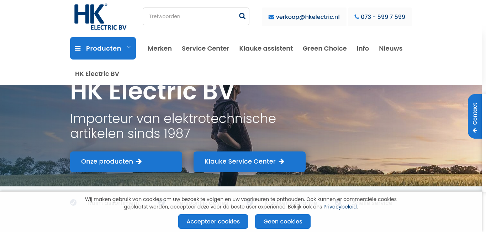This screenshot has height=232, width=486.
Task: Decline cookies with Geen cookies button
Action: tap(283, 221)
